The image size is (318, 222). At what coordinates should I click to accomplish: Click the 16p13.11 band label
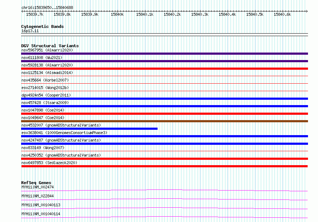(30, 31)
